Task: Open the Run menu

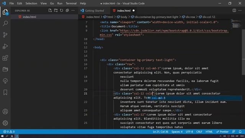Action: (60, 3)
